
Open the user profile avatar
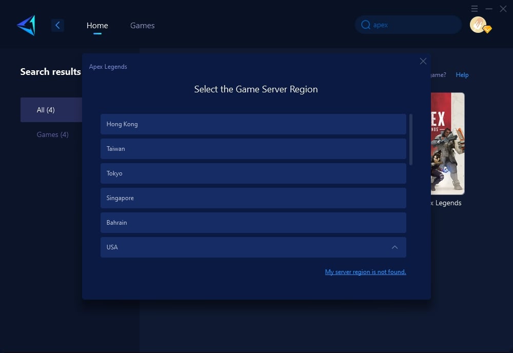tap(478, 25)
